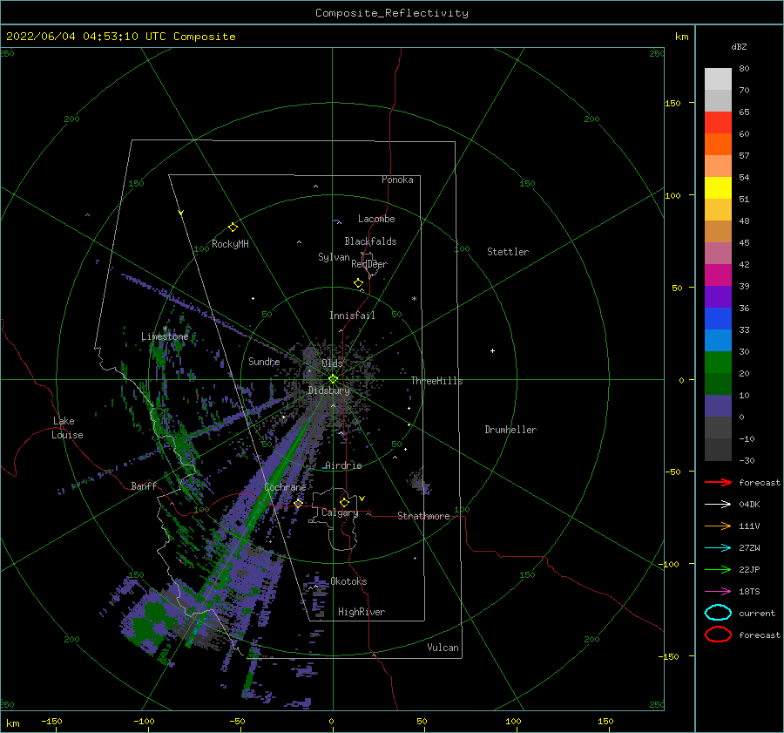Click the Didsbury label
This screenshot has height=733, width=784.
click(x=328, y=390)
